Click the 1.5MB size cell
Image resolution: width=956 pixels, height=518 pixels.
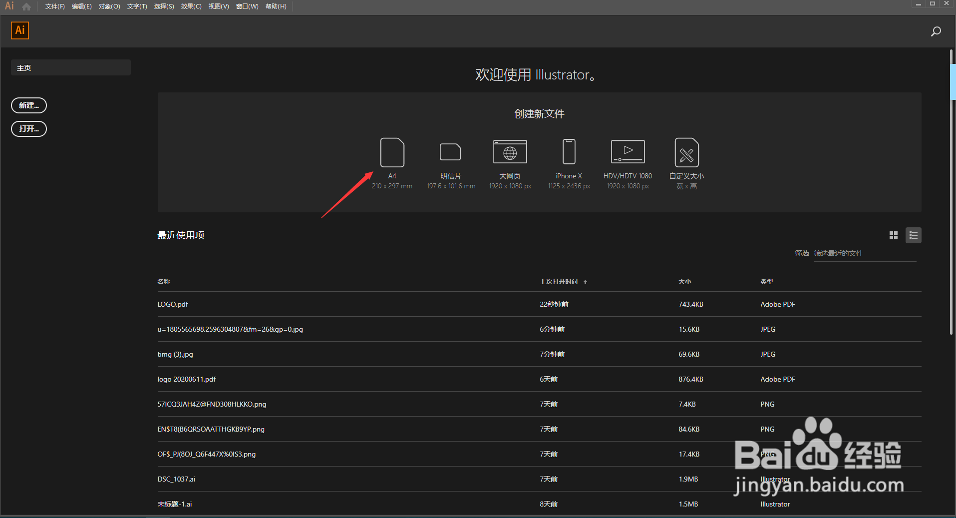pos(688,504)
